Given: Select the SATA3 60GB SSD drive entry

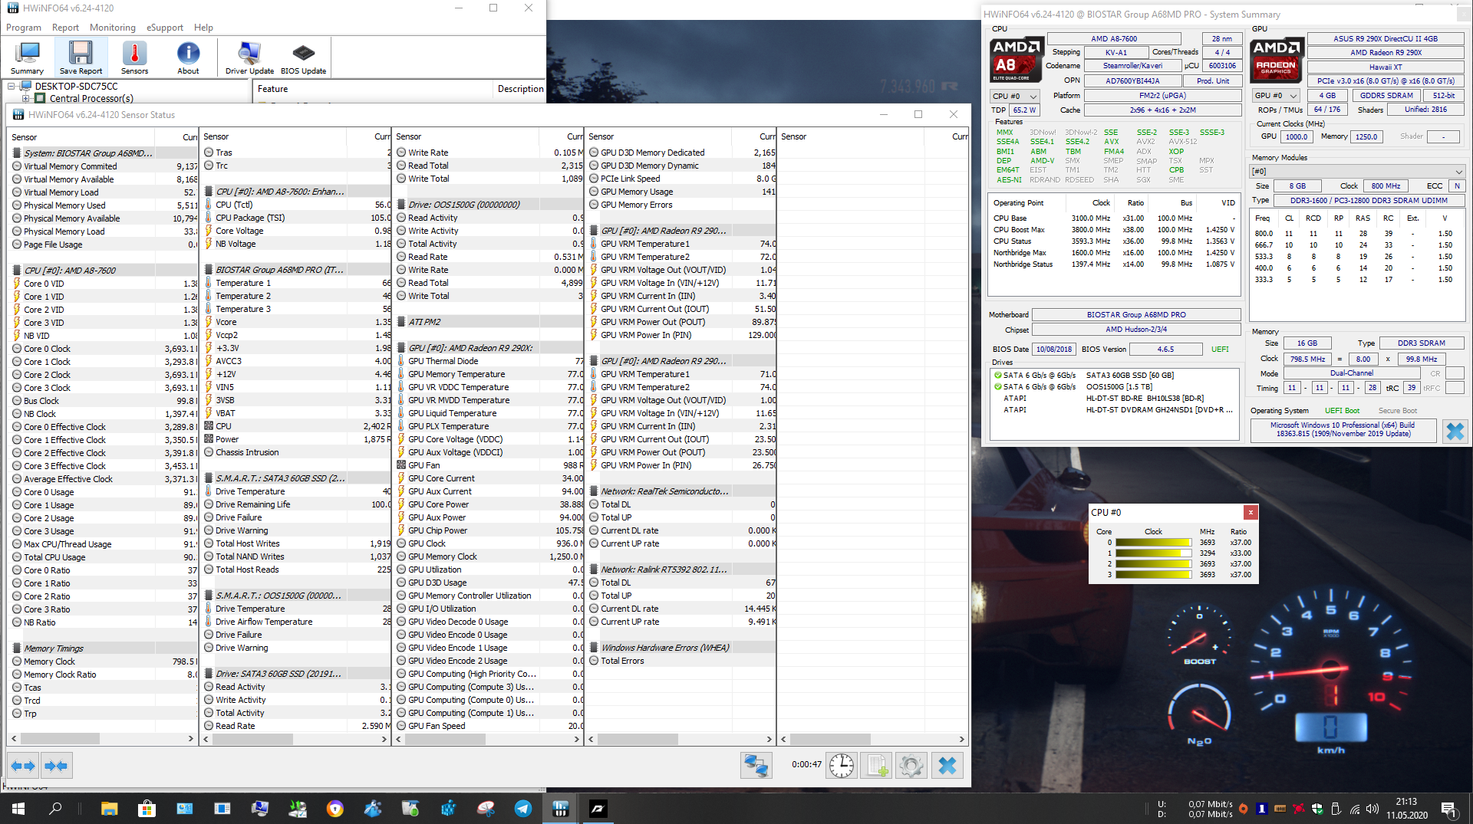Looking at the screenshot, I should (x=1114, y=376).
